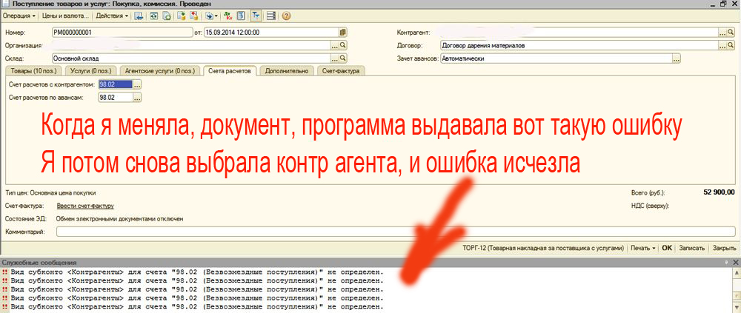Open the Печать dropdown at the bottom
This screenshot has height=313, width=741.
point(643,248)
